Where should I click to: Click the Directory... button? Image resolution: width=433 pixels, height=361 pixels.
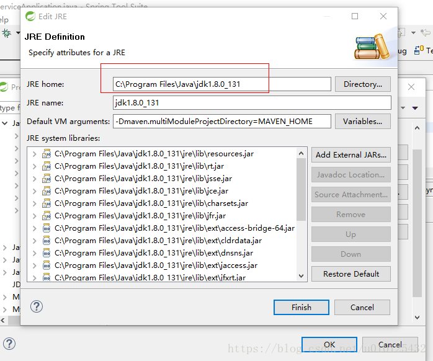362,84
